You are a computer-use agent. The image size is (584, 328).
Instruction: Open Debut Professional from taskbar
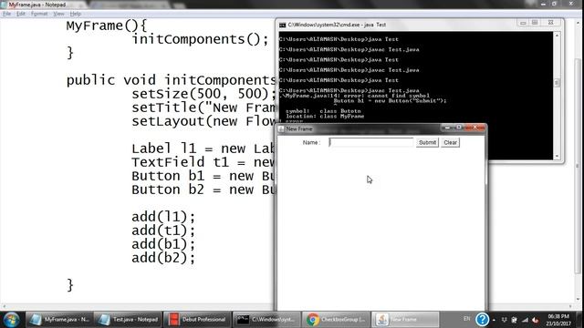[x=197, y=320]
